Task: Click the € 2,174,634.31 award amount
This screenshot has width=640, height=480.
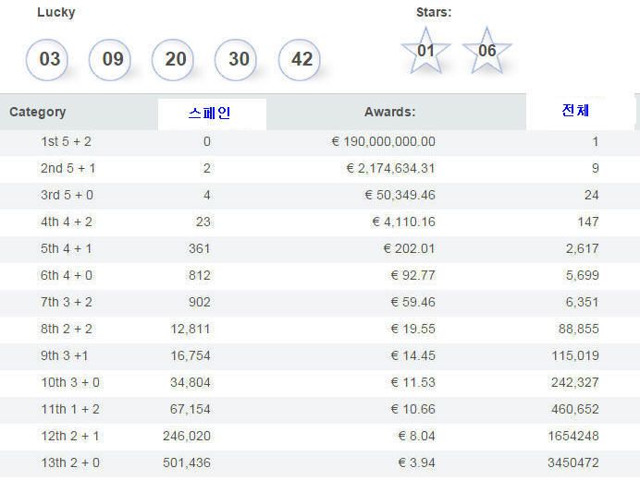Action: (x=390, y=168)
